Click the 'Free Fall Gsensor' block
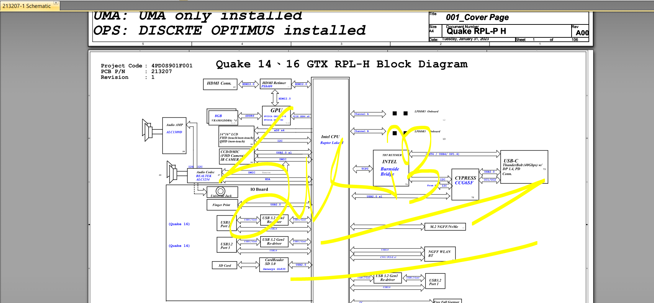Image resolution: width=654 pixels, height=303 pixels. tap(447, 302)
